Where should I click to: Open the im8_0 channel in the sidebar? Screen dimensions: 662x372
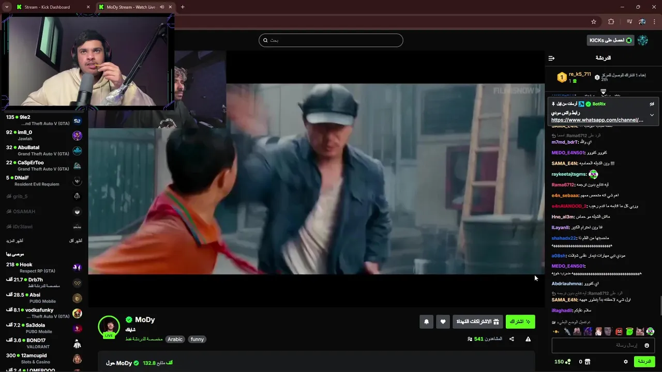pos(44,135)
